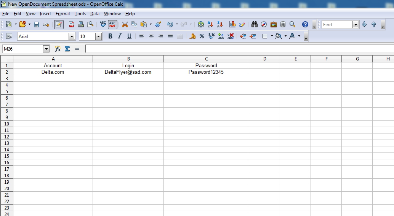Sort data in ascending order
Viewport: 394px width, 216px height.
click(x=210, y=24)
